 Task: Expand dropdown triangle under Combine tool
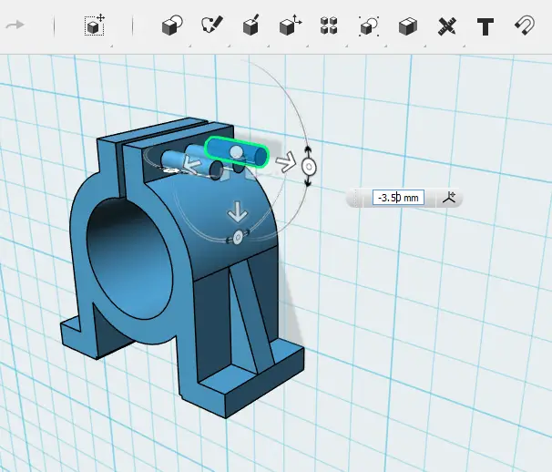[x=425, y=46]
